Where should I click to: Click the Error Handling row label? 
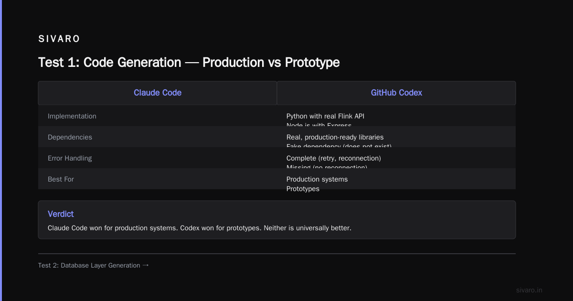tap(70, 158)
